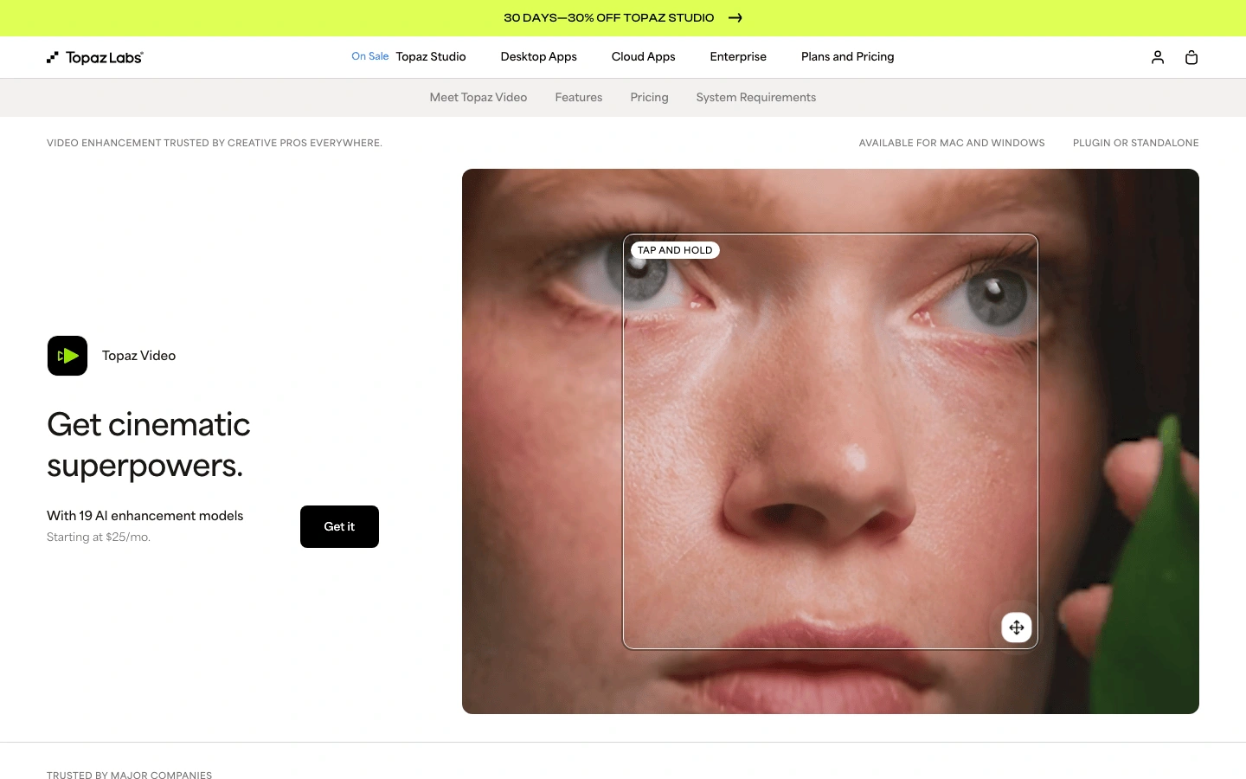The width and height of the screenshot is (1246, 779).
Task: Click the arrow in the promo banner
Action: coord(735,17)
